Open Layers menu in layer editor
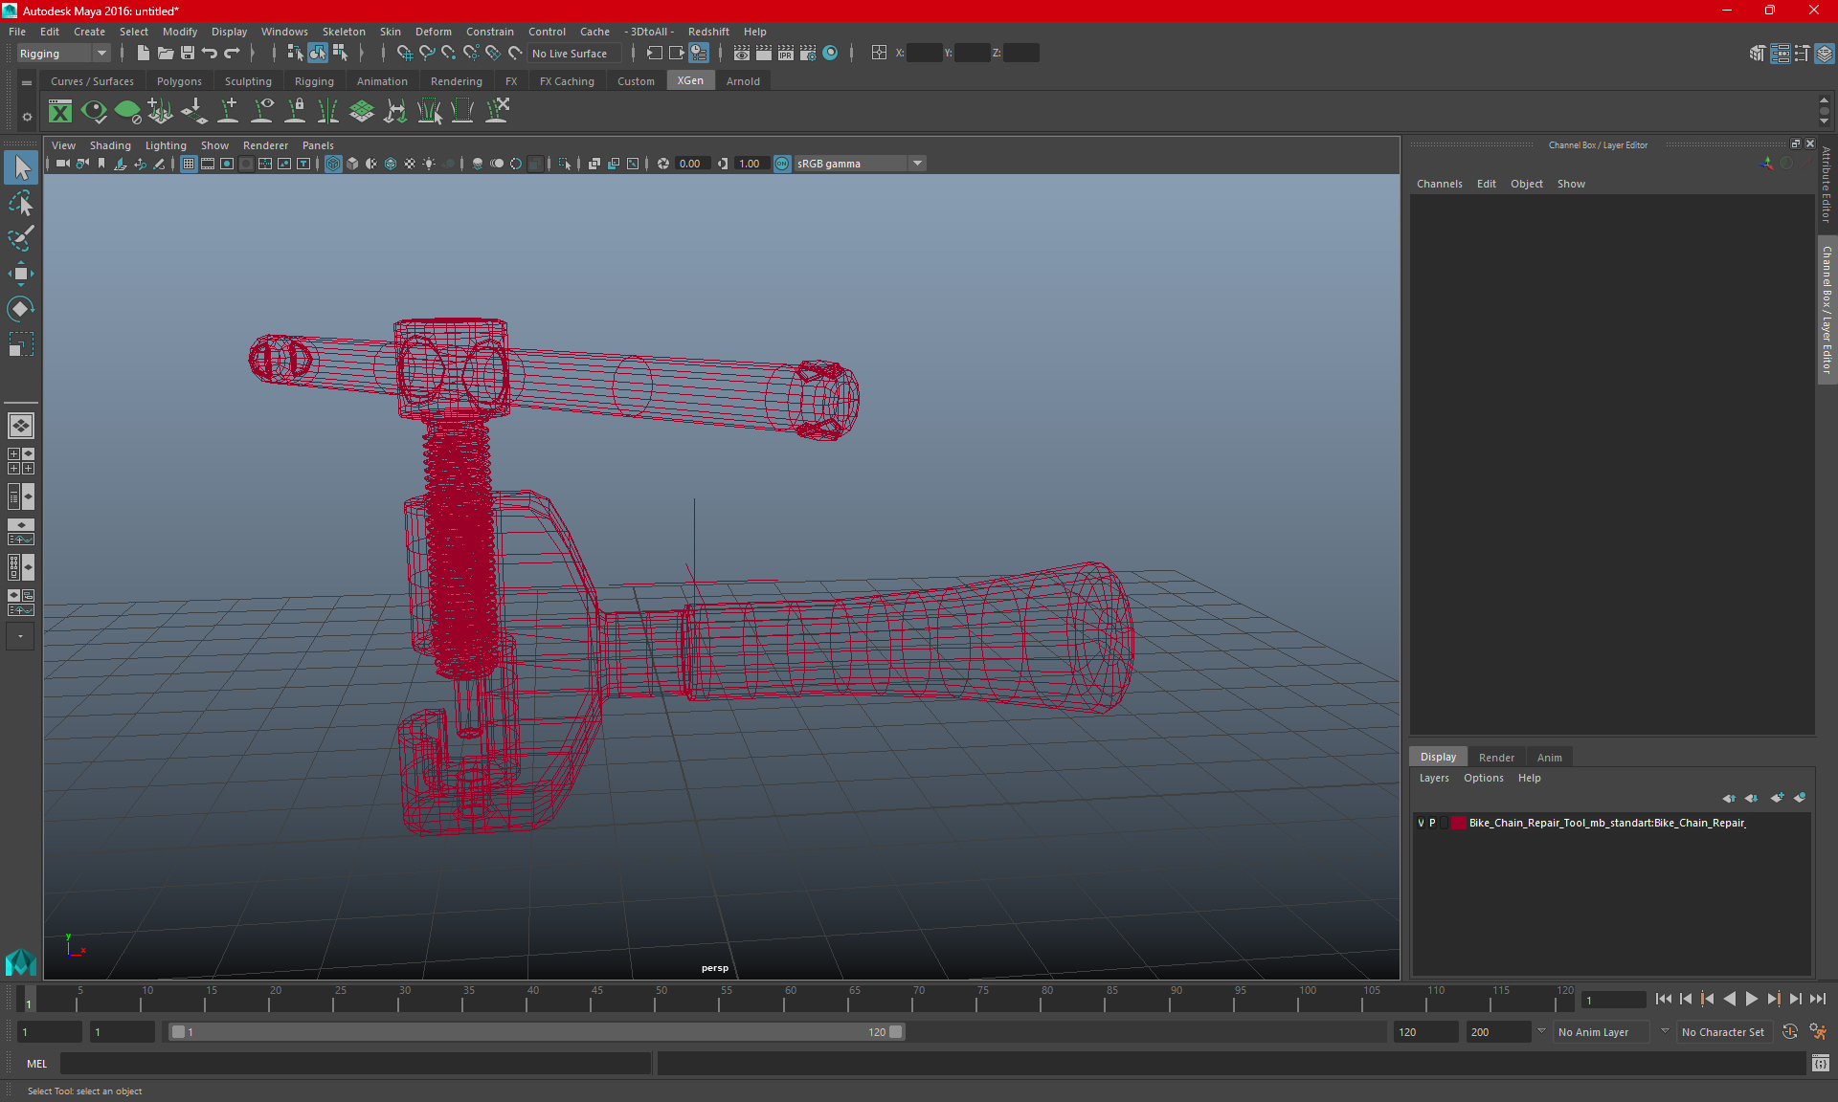 click(x=1434, y=778)
